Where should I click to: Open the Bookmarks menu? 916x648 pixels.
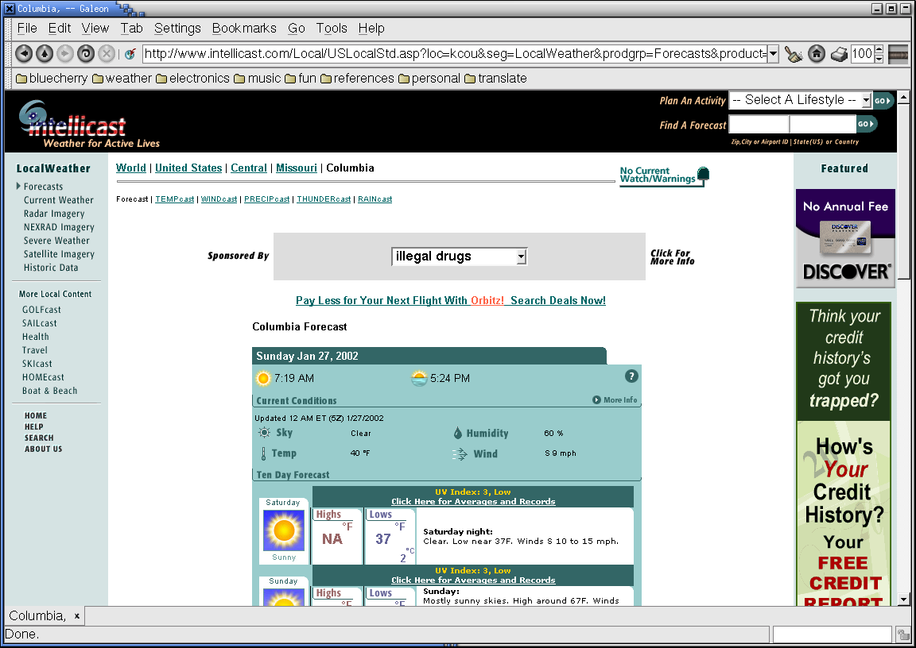click(x=244, y=29)
